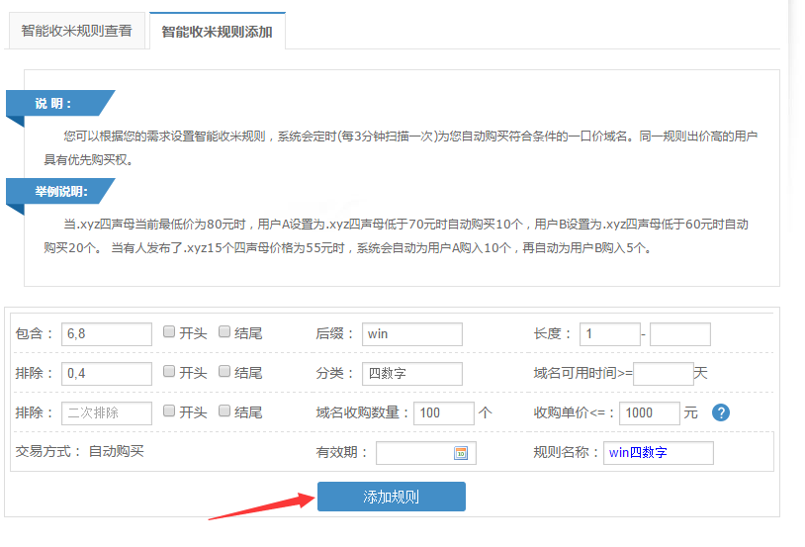Click the 包含 input containing 6,8
Image resolution: width=805 pixels, height=547 pixels.
106,334
